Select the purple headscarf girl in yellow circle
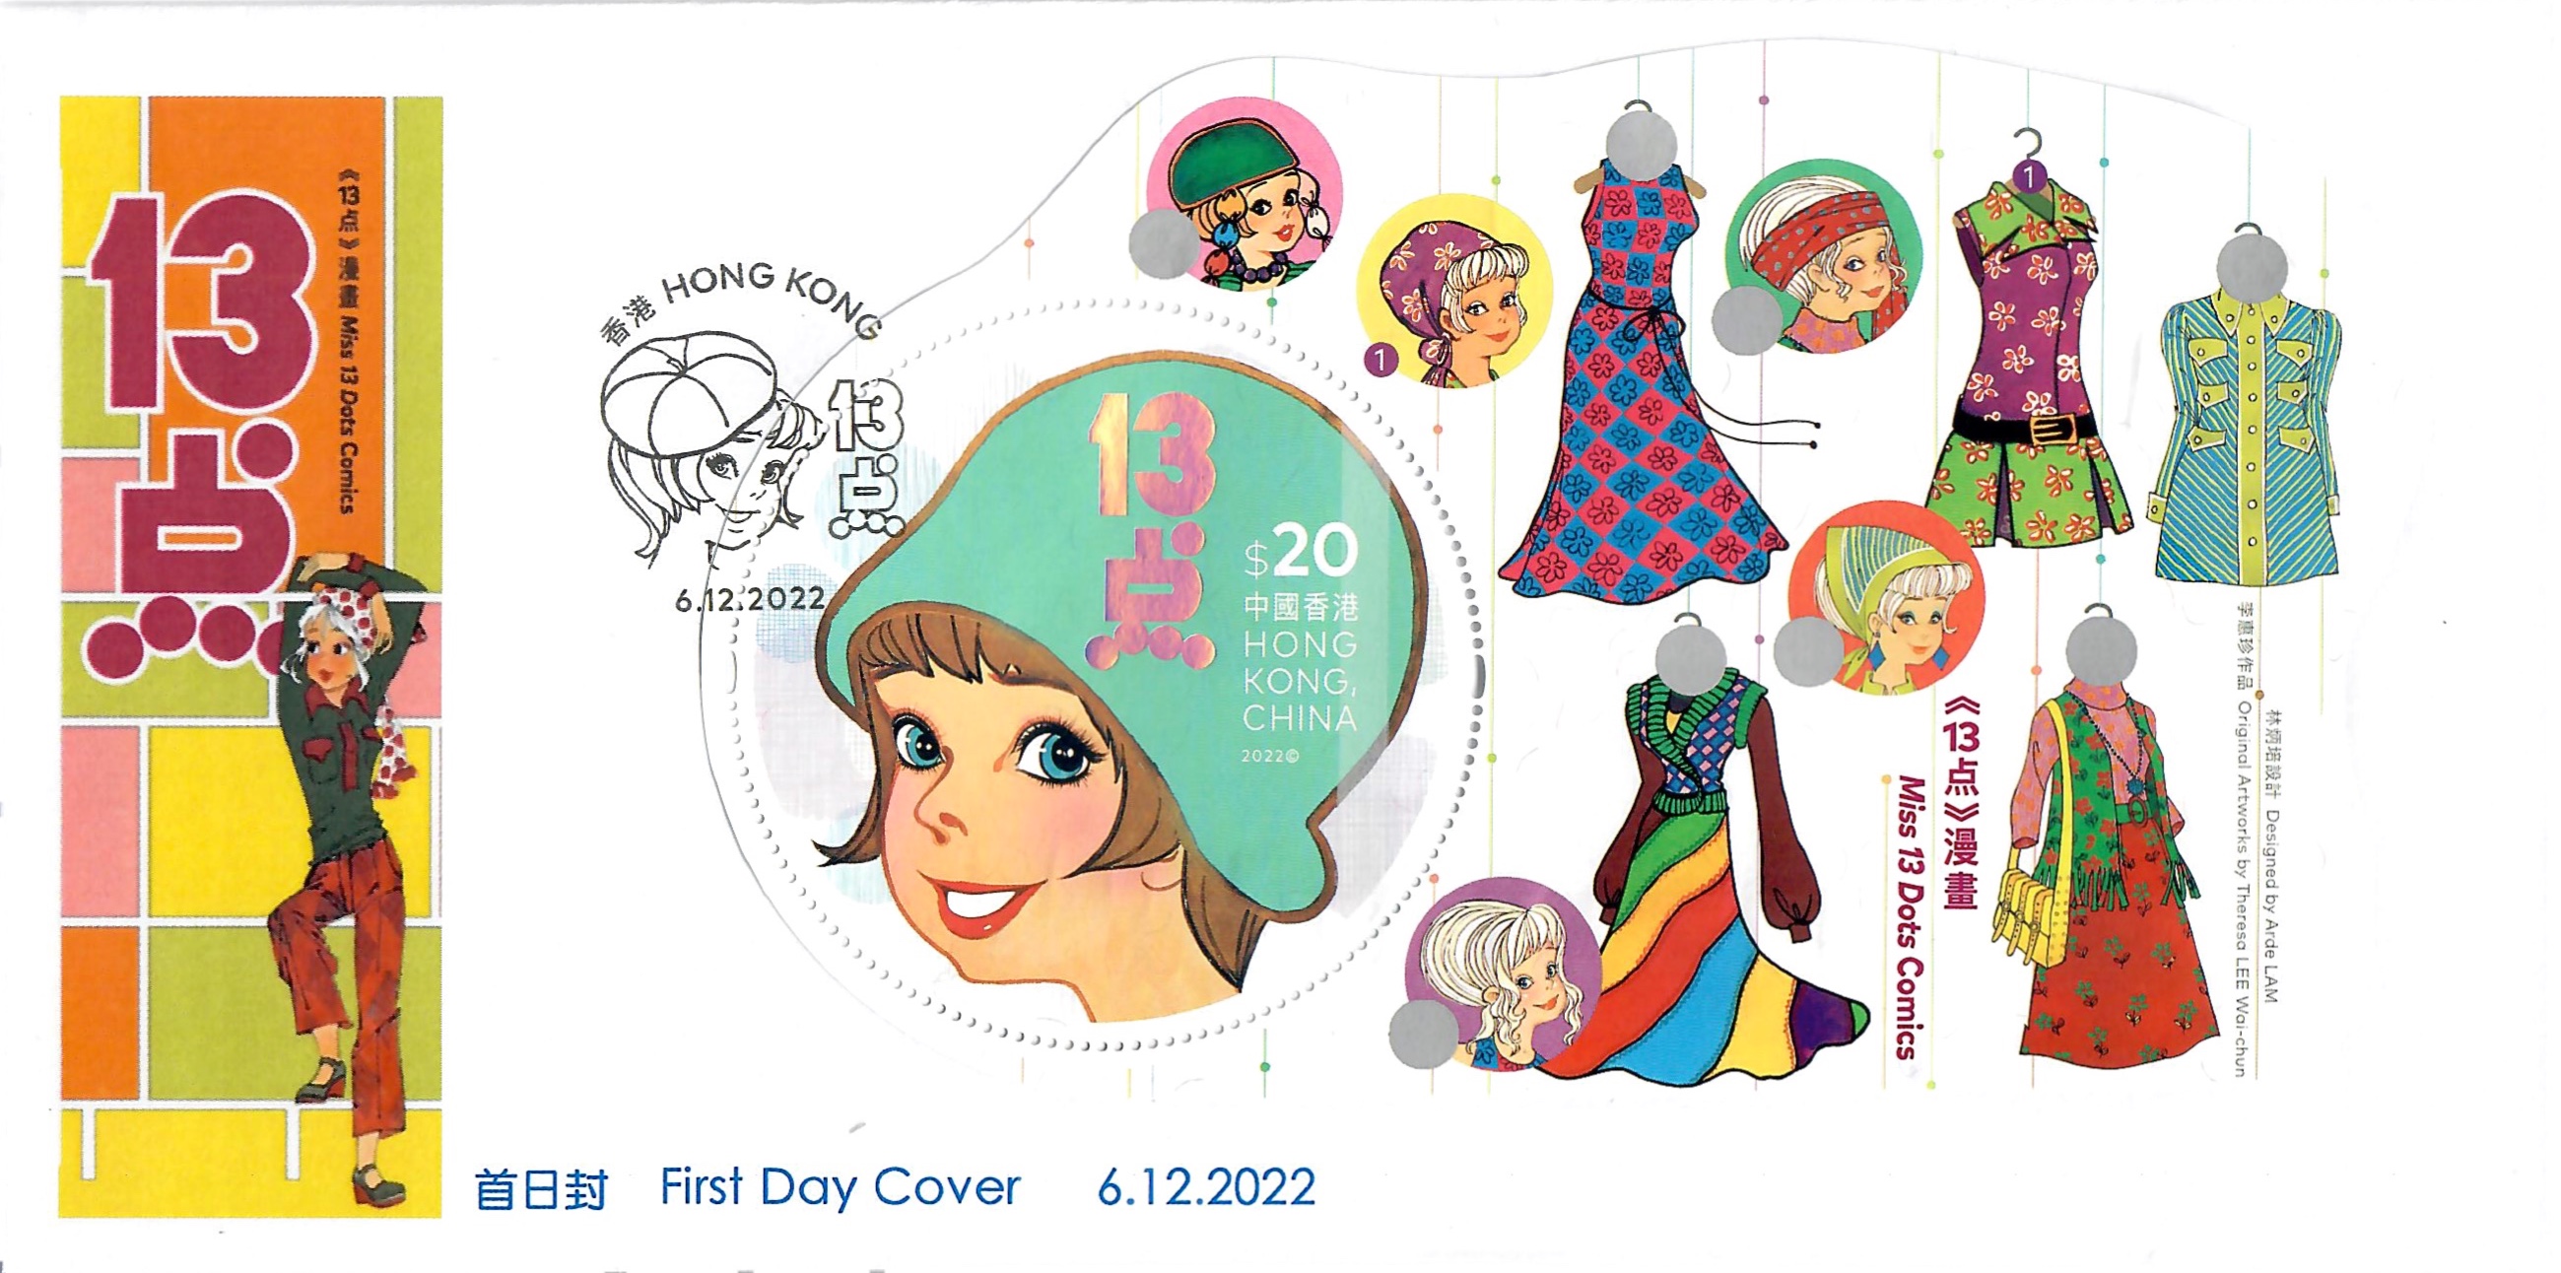 (x=1454, y=292)
